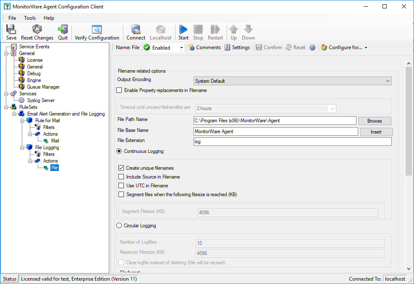The image size is (414, 284).
Task: Move item Down with arrow icon
Action: tap(248, 29)
